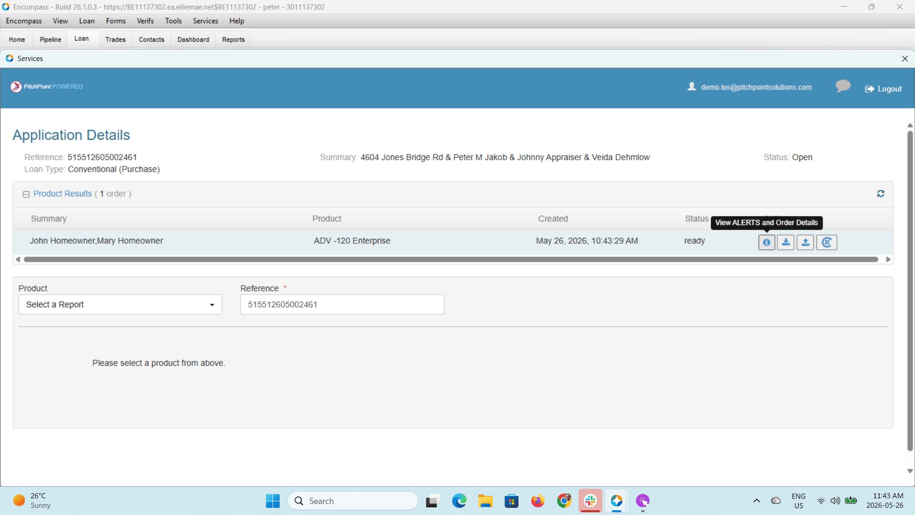Screen dimensions: 915x515
Task: Click the Summary column header
Action: pos(49,218)
